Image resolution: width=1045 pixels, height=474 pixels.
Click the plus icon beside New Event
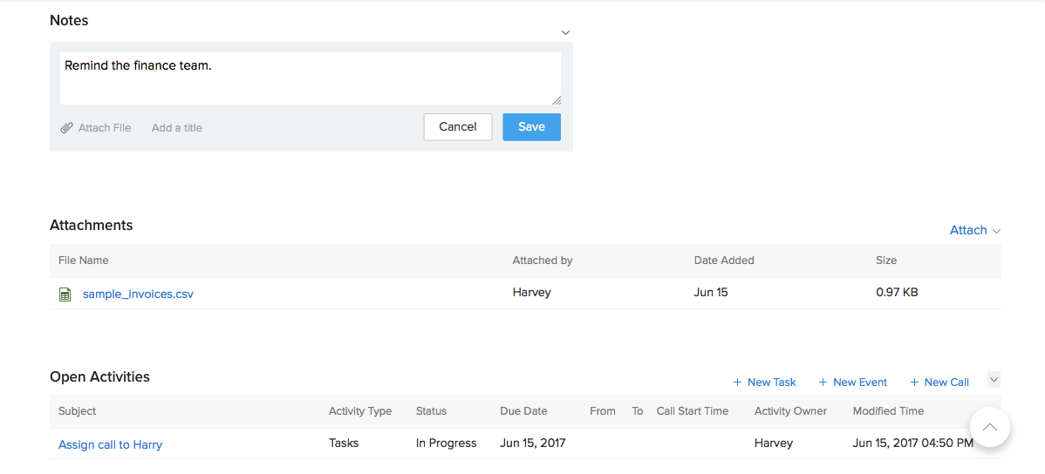point(823,383)
